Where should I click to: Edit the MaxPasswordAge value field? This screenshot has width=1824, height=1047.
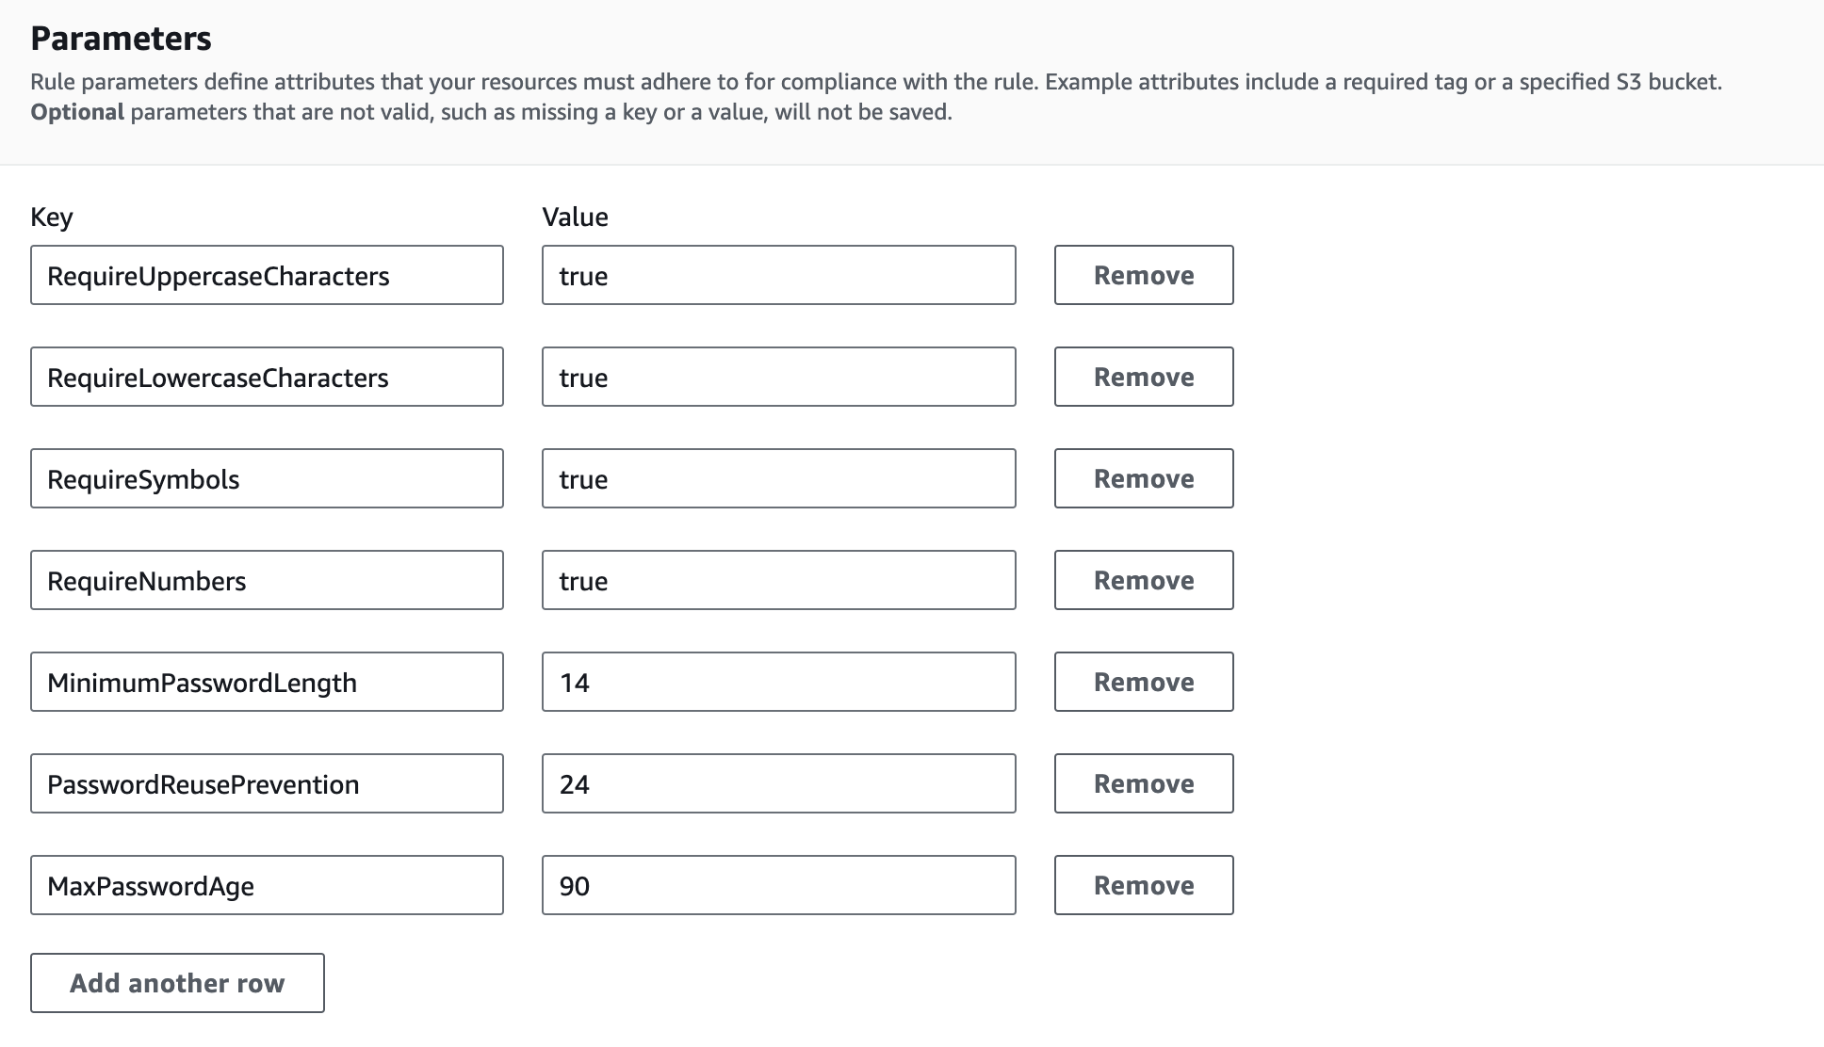point(776,885)
